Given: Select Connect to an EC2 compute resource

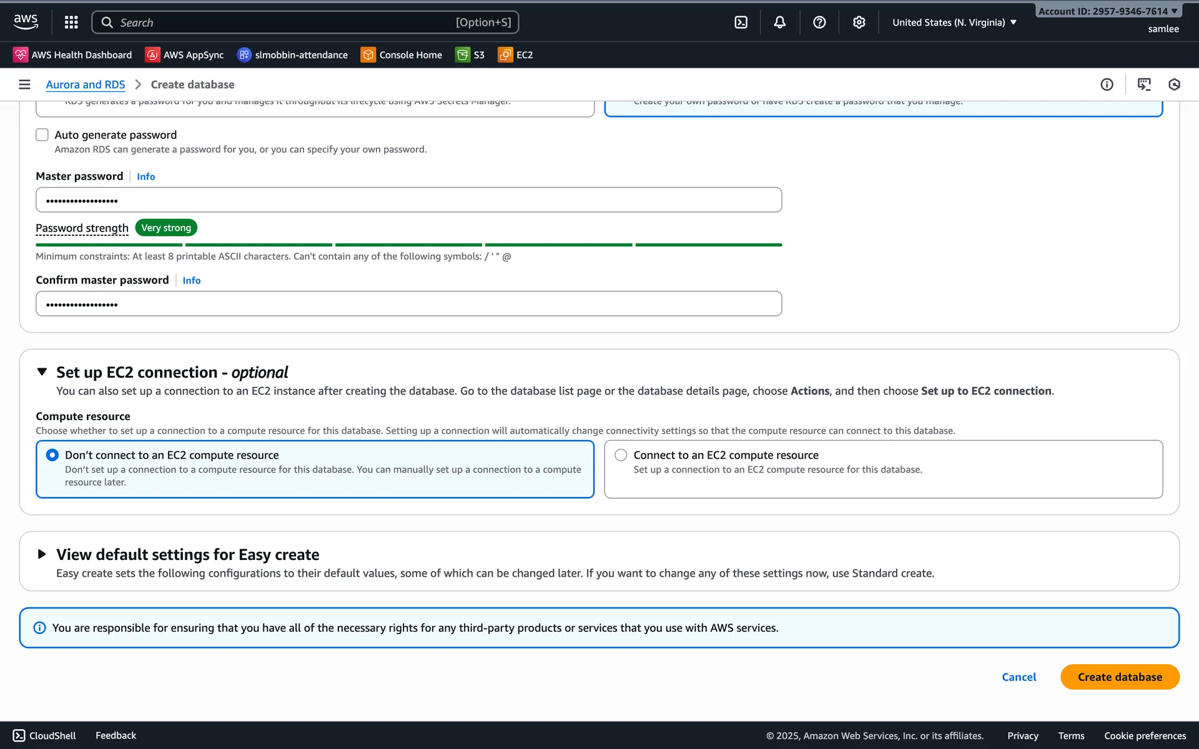Looking at the screenshot, I should pyautogui.click(x=621, y=455).
